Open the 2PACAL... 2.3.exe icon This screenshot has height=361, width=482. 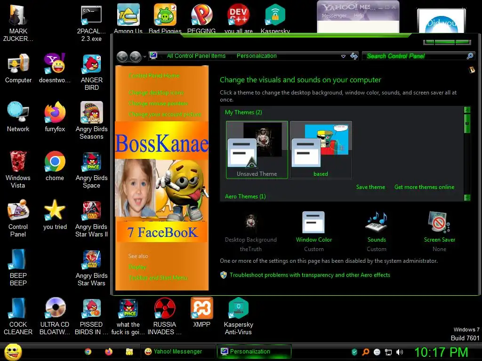click(91, 24)
